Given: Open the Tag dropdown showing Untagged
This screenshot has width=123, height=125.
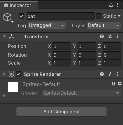Looking at the screenshot, I should [x=46, y=25].
